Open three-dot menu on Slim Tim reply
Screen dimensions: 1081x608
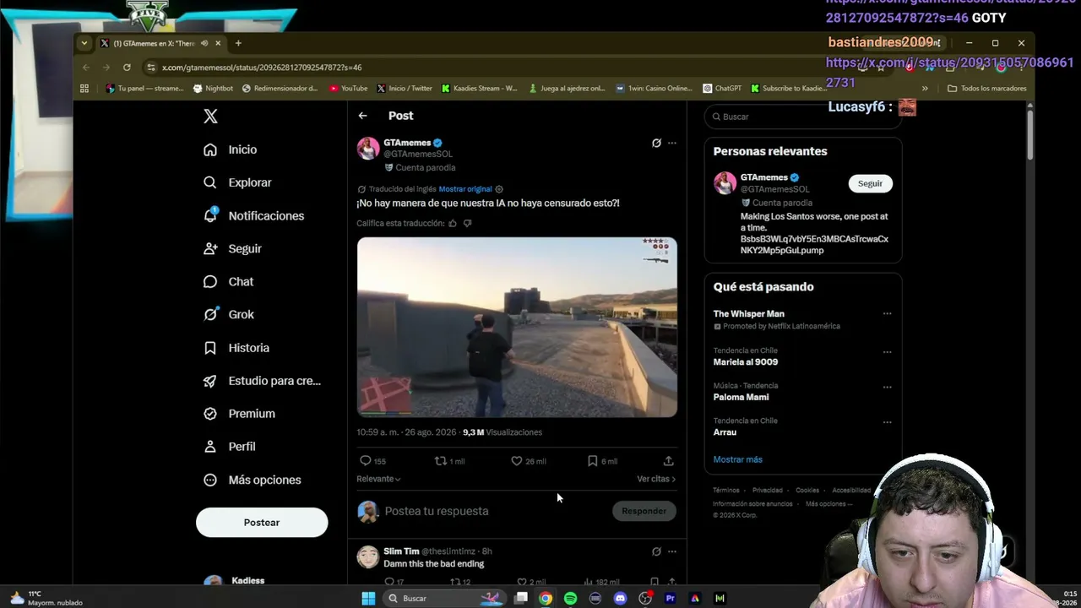coord(672,551)
